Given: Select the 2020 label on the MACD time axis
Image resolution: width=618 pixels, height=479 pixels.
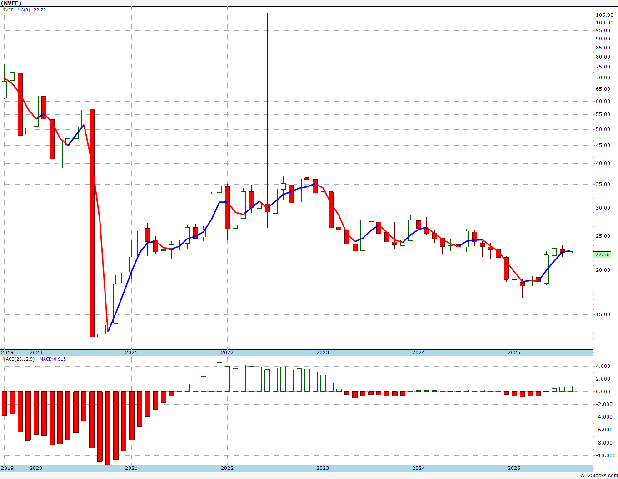Looking at the screenshot, I should [x=35, y=468].
